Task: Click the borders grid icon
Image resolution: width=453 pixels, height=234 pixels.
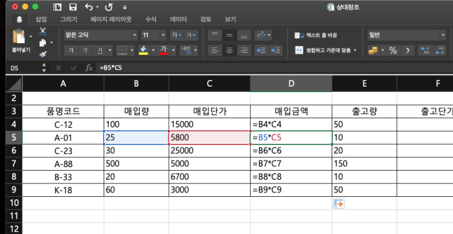Action: click(123, 50)
